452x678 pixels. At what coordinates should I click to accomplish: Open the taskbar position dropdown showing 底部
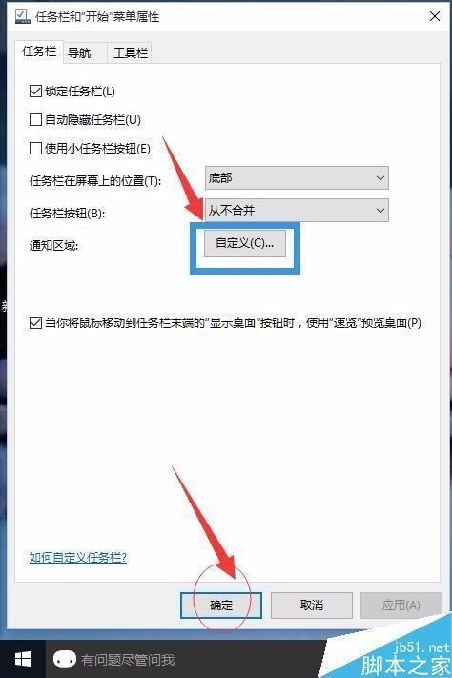(297, 177)
